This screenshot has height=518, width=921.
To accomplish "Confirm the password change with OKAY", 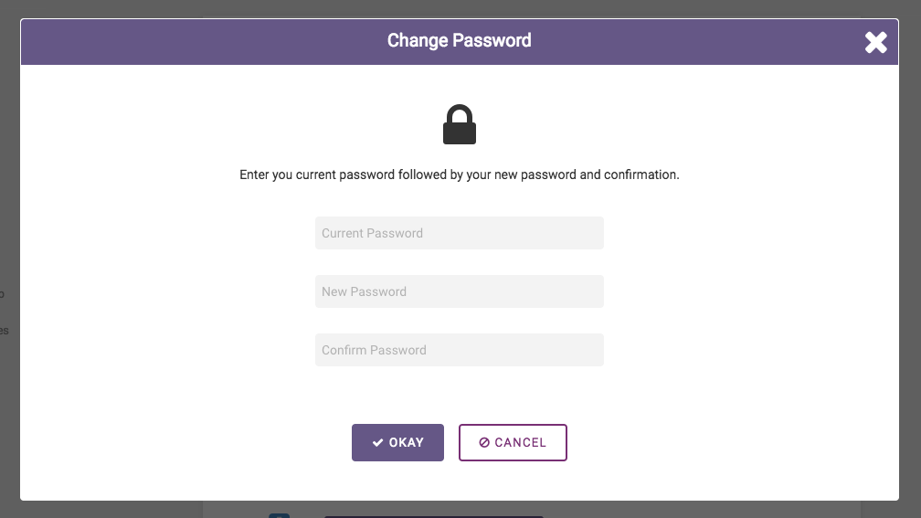I will pyautogui.click(x=397, y=443).
